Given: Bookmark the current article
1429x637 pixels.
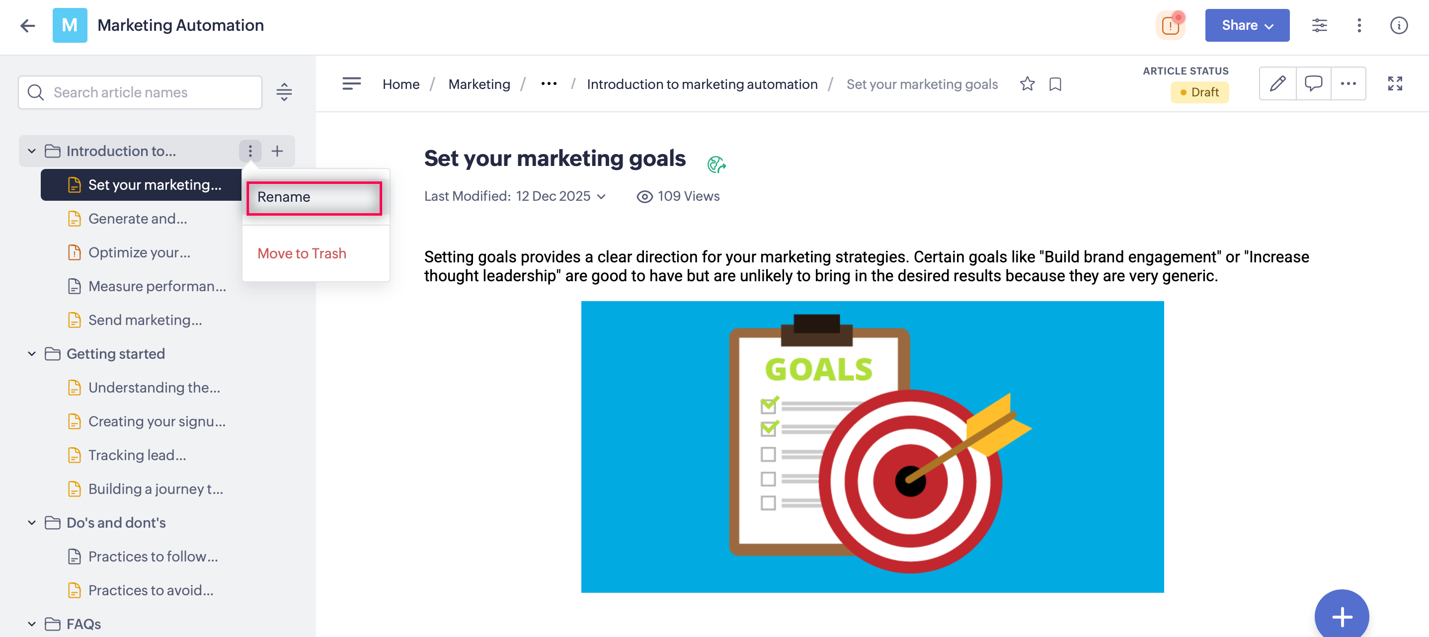Looking at the screenshot, I should click(x=1055, y=84).
